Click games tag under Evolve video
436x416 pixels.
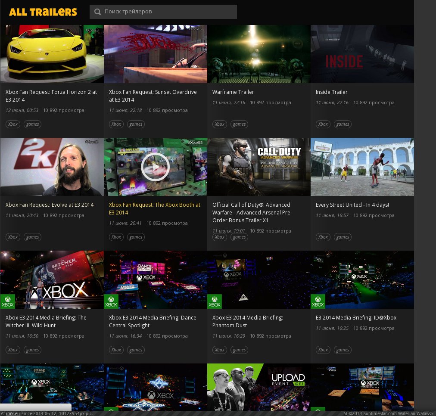33,237
